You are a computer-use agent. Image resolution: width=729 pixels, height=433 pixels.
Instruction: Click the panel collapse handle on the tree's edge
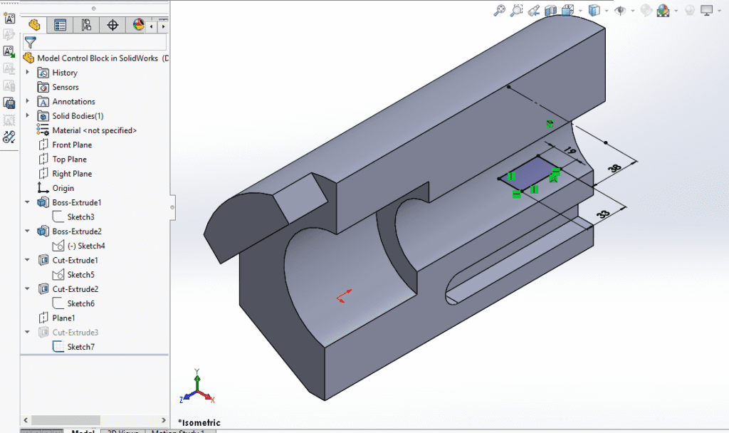click(172, 207)
